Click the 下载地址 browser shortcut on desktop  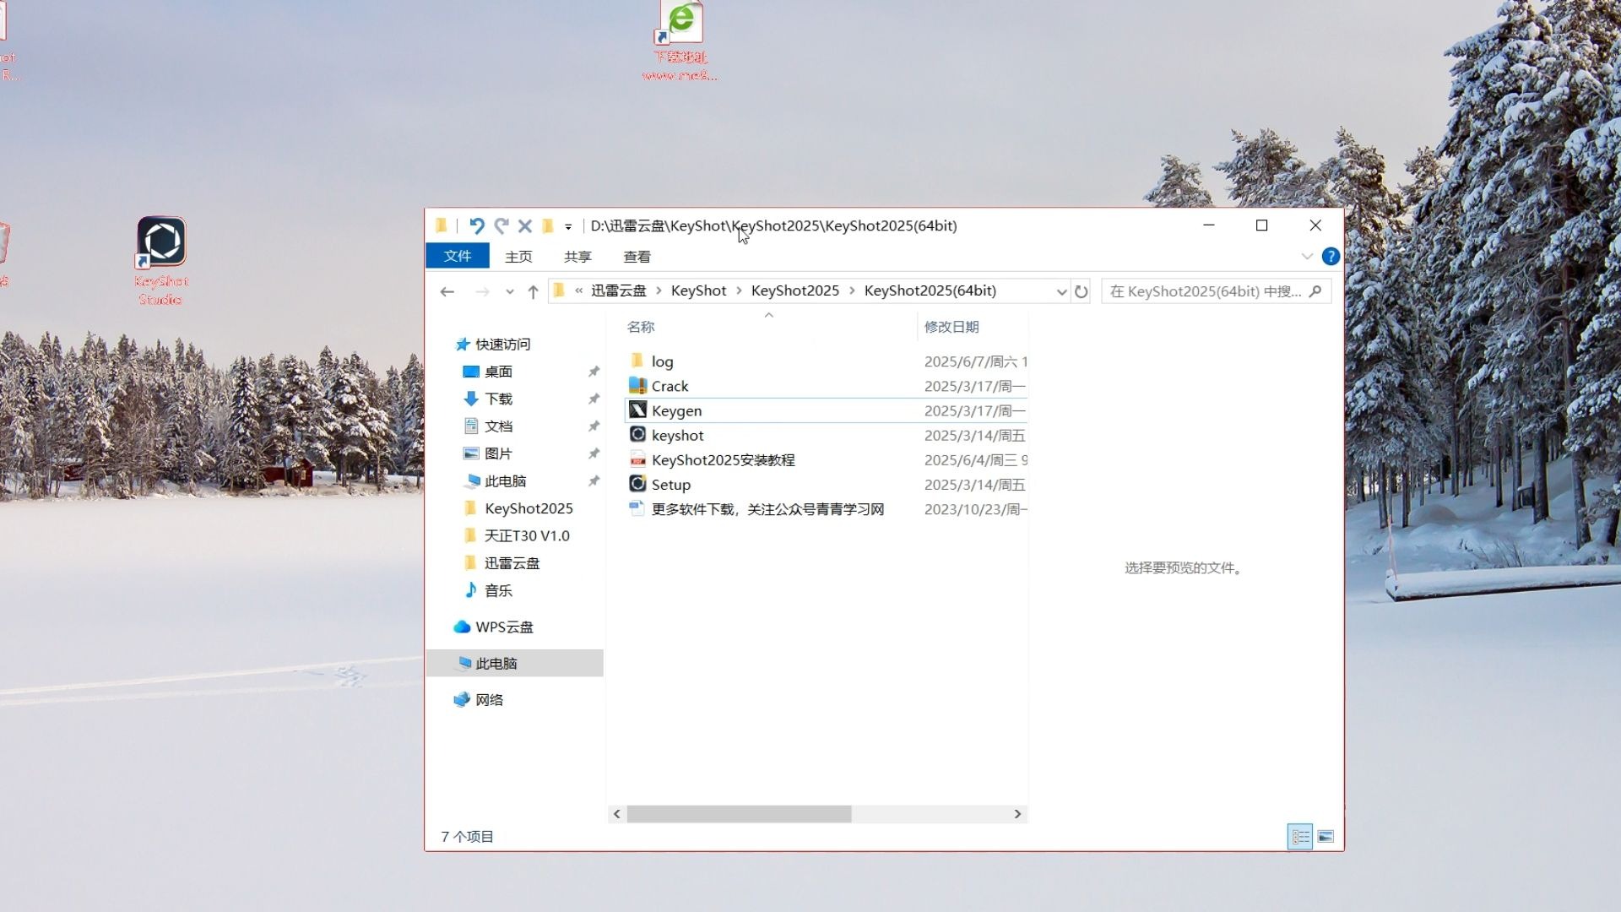click(680, 42)
